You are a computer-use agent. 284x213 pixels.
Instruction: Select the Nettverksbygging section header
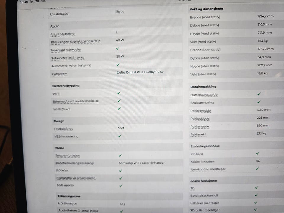[x=66, y=86]
